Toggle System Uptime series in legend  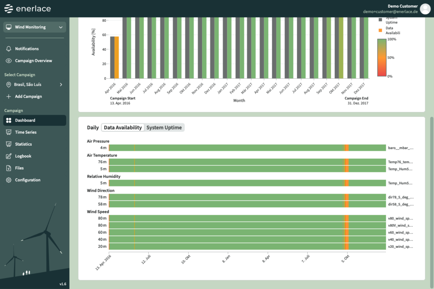coord(390,19)
